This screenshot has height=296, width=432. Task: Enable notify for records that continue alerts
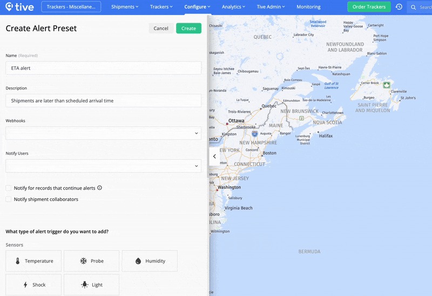9,188
